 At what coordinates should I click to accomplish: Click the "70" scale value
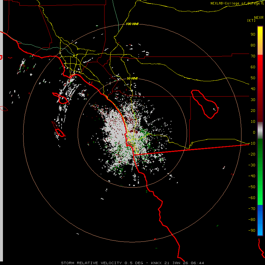253,56
